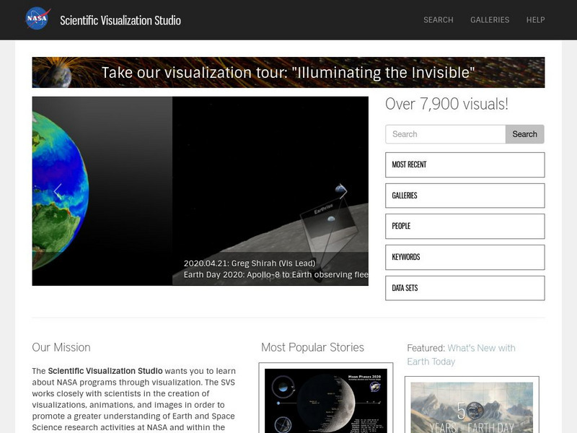Screen dimensions: 577x433
Task: Click the gray Search button
Action: click(525, 134)
